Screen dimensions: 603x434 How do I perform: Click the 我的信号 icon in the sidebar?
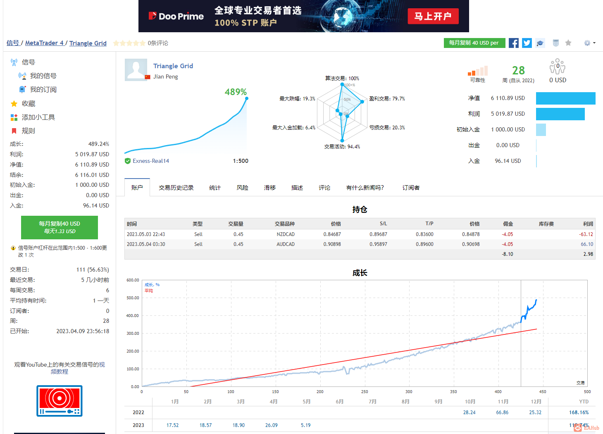pos(22,76)
